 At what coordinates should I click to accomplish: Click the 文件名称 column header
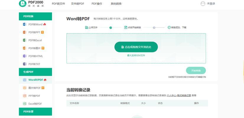tap(74, 103)
